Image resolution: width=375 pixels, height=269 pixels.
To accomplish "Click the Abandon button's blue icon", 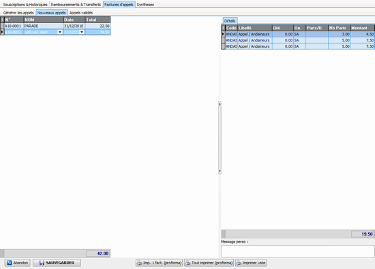I will pyautogui.click(x=10, y=263).
